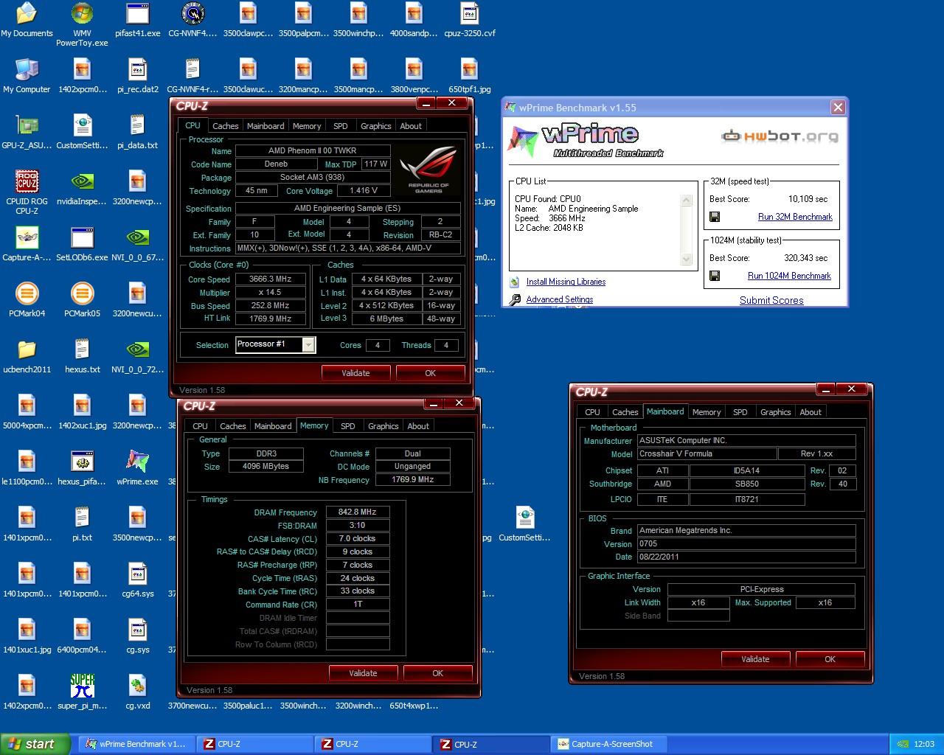This screenshot has height=755, width=944.
Task: Open SPD tab in top CPU-Z window
Action: click(x=340, y=126)
